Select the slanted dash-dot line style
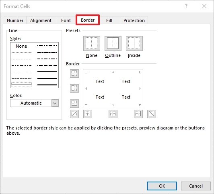 [47, 53]
